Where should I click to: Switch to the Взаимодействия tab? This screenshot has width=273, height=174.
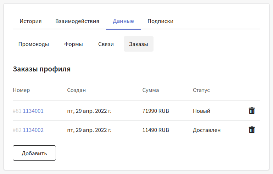point(77,21)
